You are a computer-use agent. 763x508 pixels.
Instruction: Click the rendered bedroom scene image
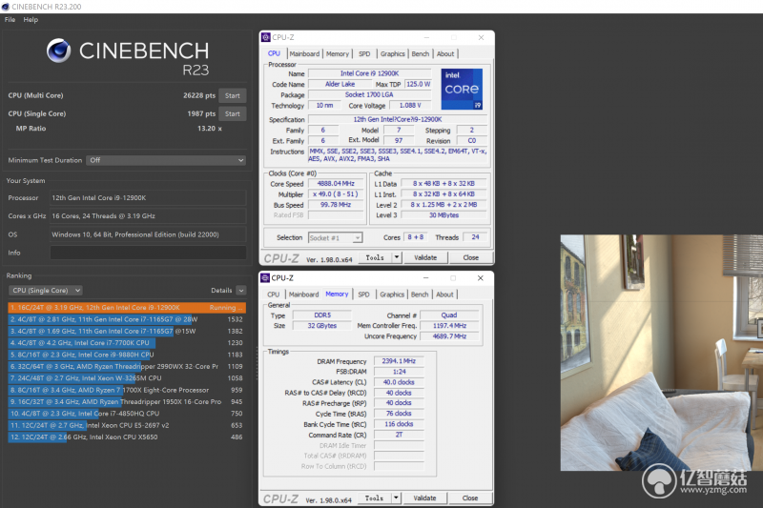[x=661, y=353]
